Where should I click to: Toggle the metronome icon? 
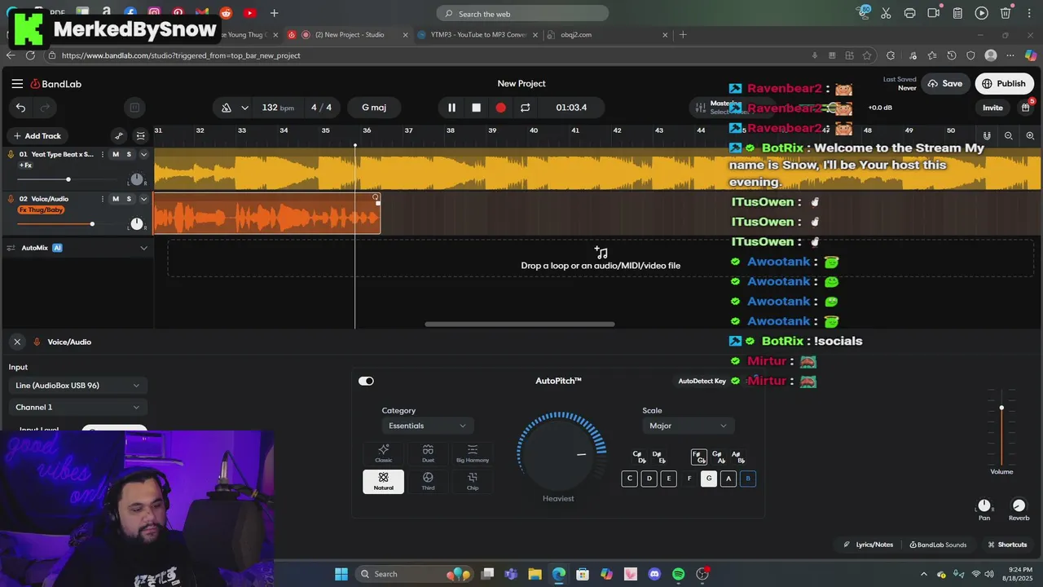pos(227,108)
